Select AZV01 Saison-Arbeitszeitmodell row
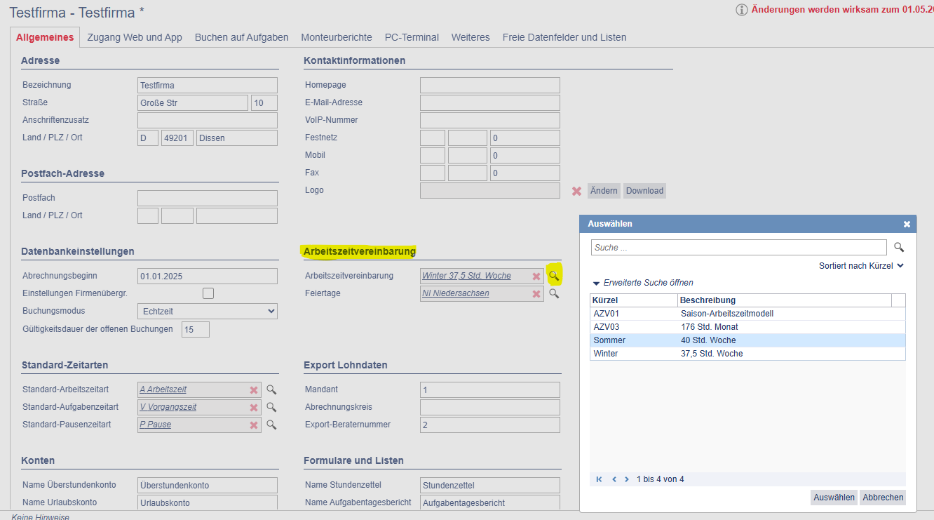934x520 pixels. point(747,314)
